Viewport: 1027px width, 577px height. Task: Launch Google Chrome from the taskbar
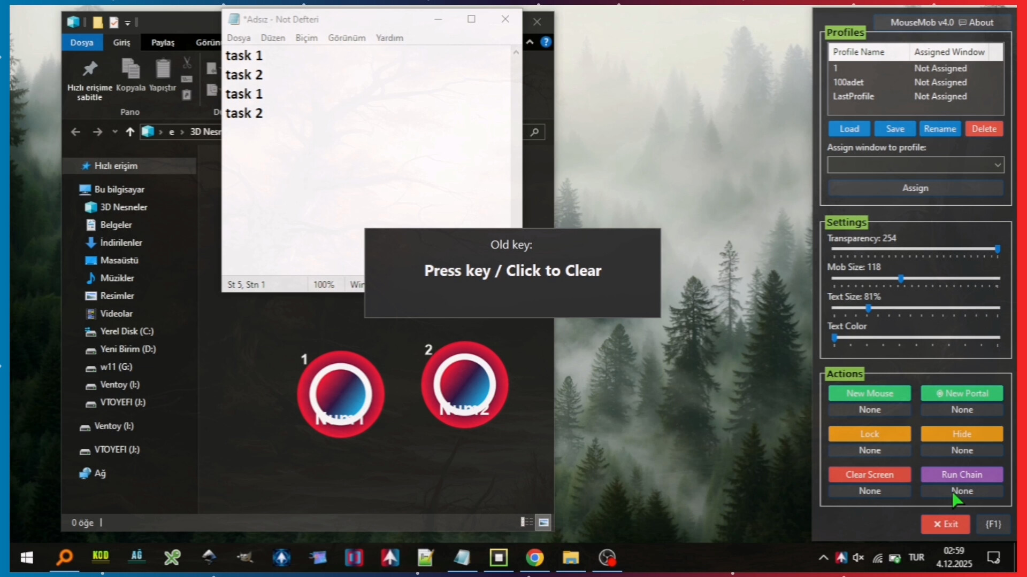[535, 558]
